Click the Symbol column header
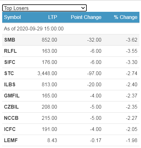 [12, 17]
